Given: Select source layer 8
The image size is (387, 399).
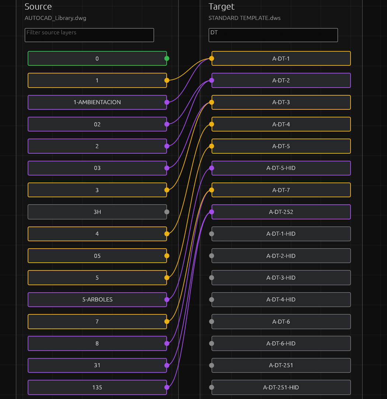Looking at the screenshot, I should 97,344.
